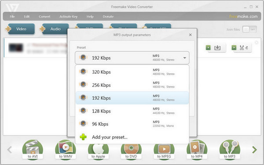Click speaker icon of 192 Kbps list entry
Screen dimensions: 264x165
[83, 97]
